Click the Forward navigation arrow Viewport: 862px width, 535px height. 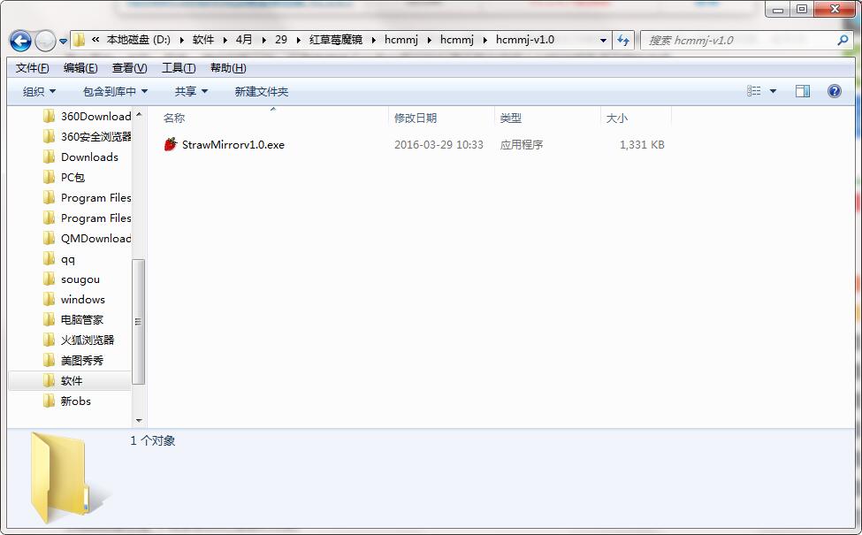point(44,40)
